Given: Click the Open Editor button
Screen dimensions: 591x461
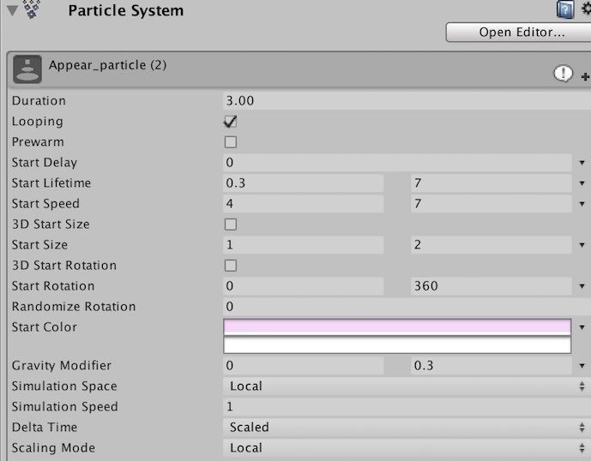Looking at the screenshot, I should pos(516,33).
